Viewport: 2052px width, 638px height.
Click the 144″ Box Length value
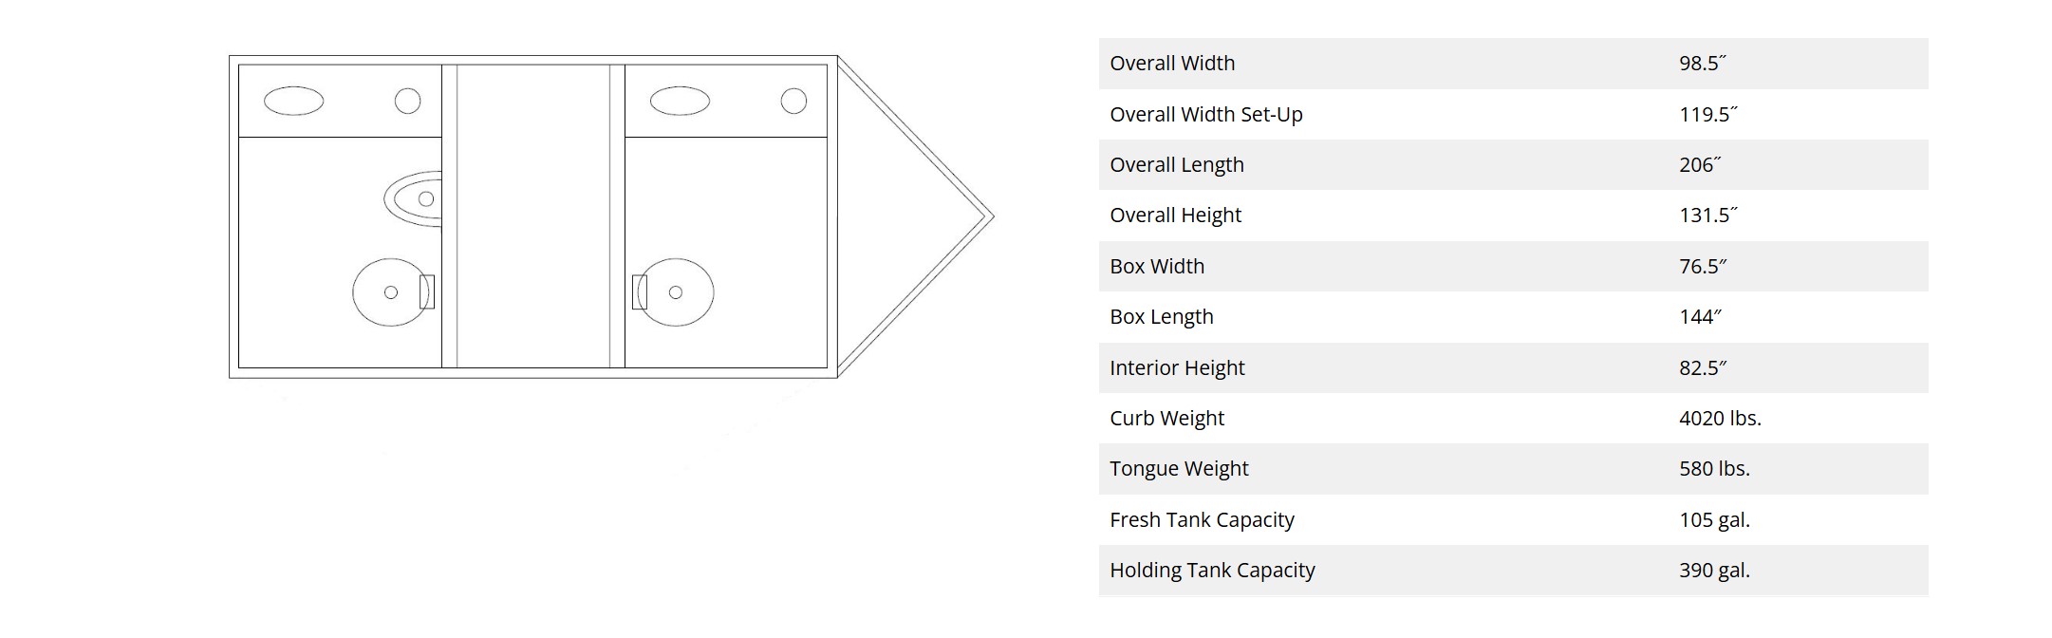point(1699,316)
